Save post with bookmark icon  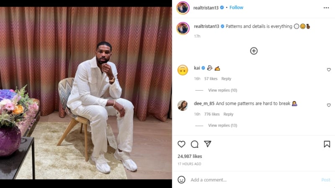click(327, 144)
